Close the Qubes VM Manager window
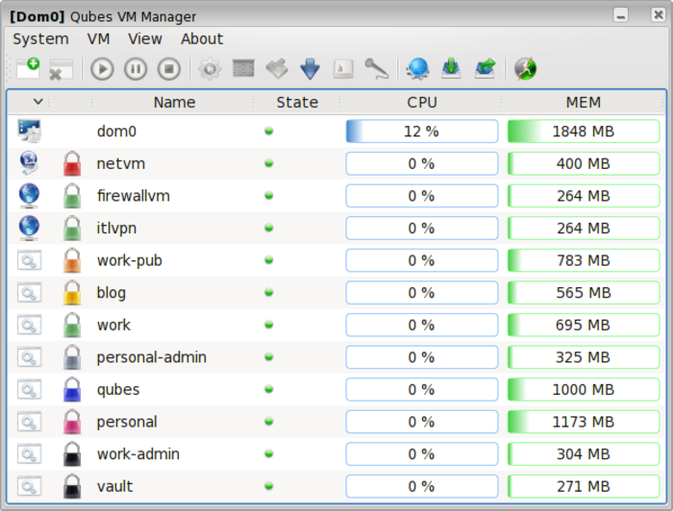This screenshot has height=511, width=673. click(x=659, y=15)
